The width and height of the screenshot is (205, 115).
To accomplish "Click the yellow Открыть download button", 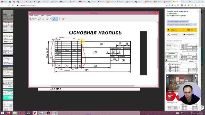I will (175, 30).
